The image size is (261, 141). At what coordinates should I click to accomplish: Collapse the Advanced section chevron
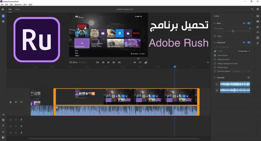pyautogui.click(x=215, y=42)
